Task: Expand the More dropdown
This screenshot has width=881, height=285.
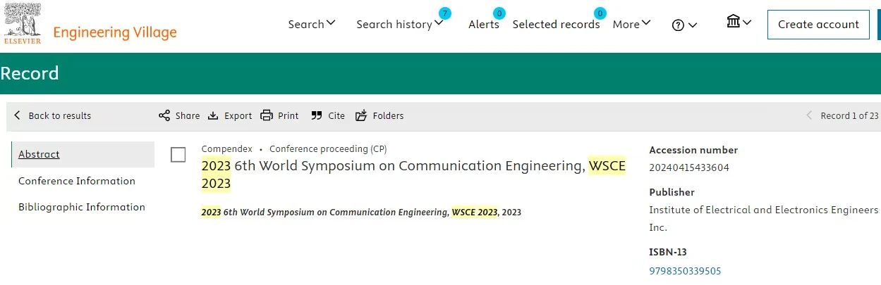Action: click(631, 24)
